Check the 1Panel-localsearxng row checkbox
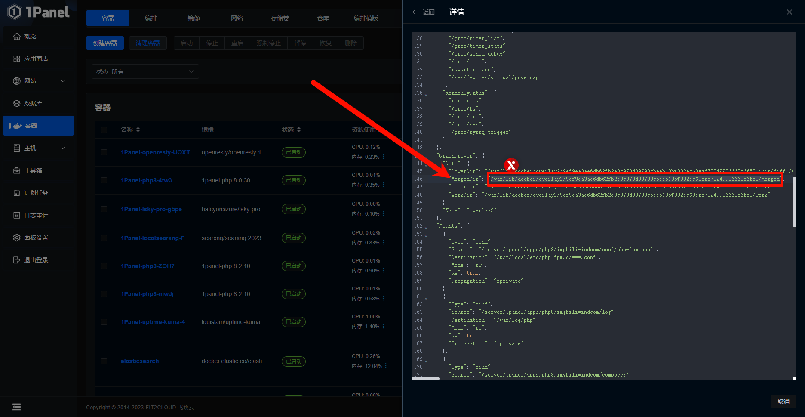The image size is (805, 417). pyautogui.click(x=104, y=238)
